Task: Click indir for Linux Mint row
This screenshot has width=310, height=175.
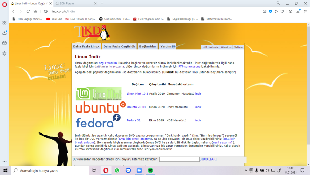Action: pyautogui.click(x=198, y=94)
